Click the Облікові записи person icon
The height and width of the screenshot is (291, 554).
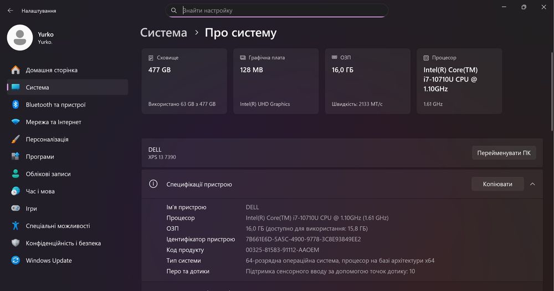16,173
